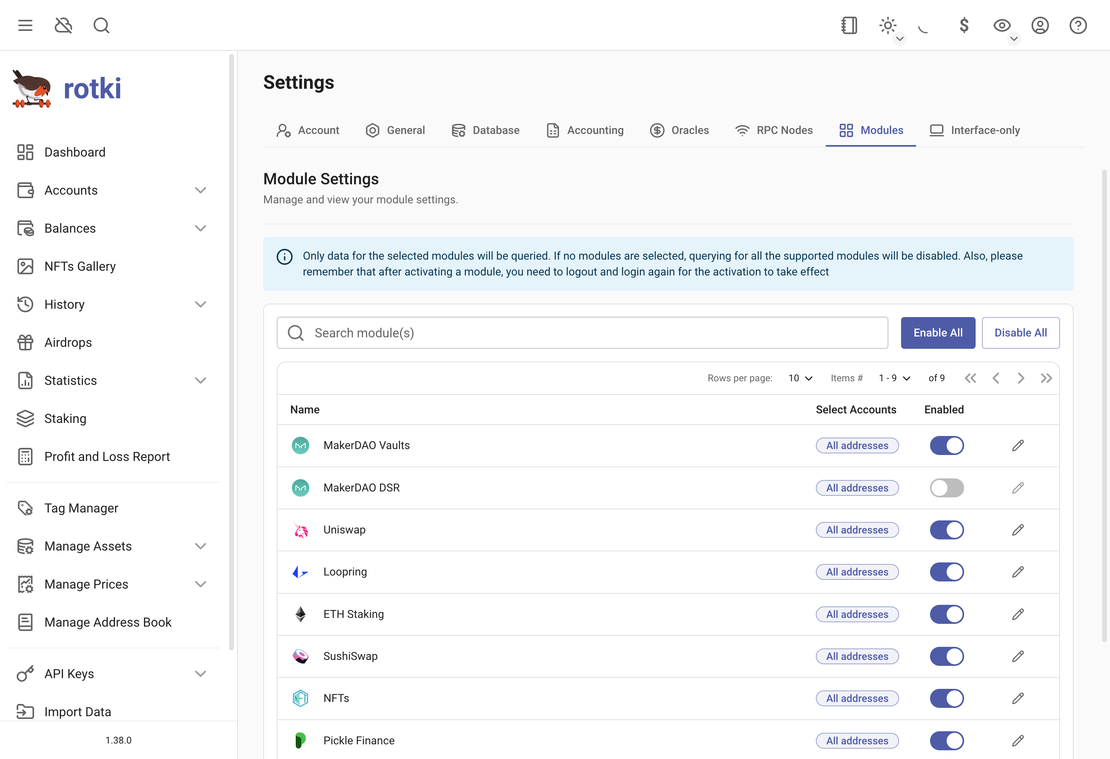Click the Uniswap row edit pencil
This screenshot has width=1110, height=759.
[1018, 530]
